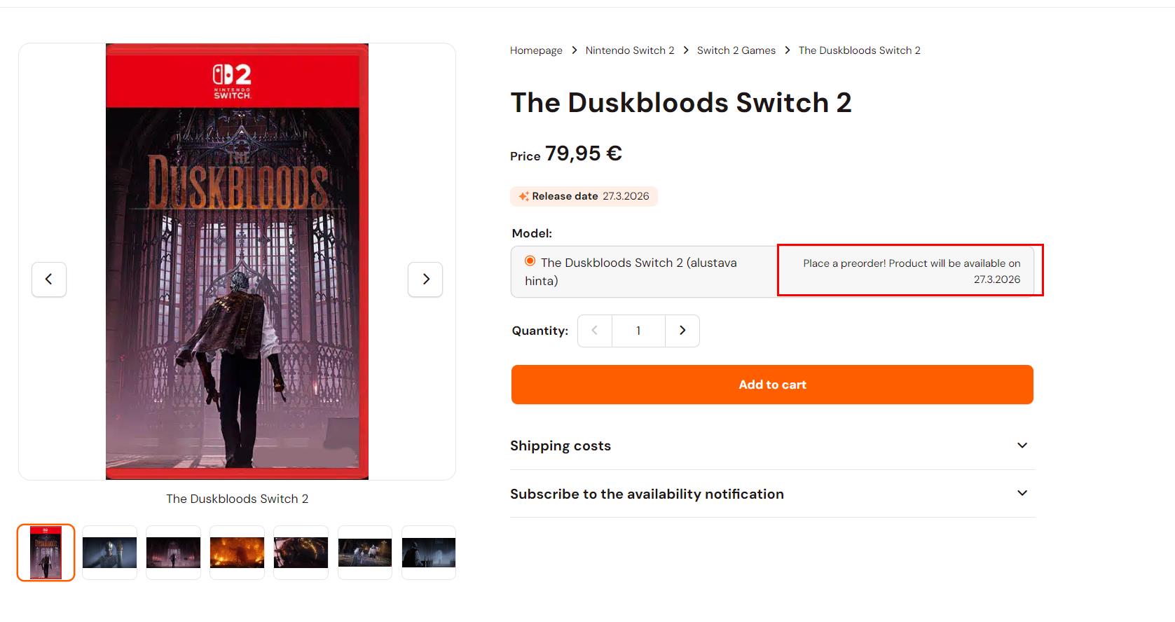Show previous product image with left arrow

[49, 279]
